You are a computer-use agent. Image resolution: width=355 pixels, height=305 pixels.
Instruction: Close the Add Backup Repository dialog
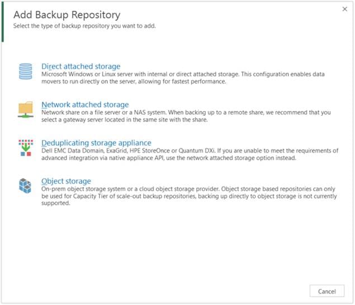344,9
